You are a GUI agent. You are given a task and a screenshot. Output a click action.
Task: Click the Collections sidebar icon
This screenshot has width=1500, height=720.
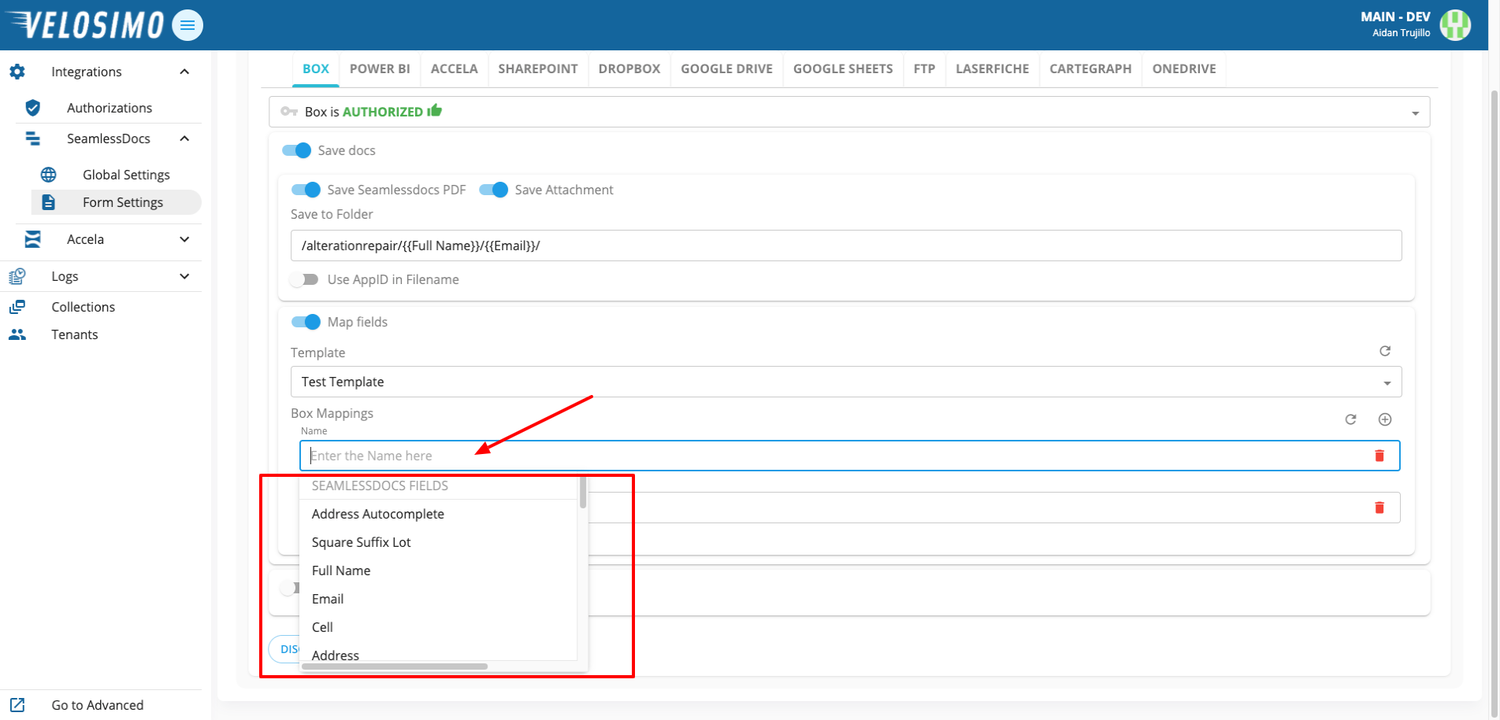coord(17,307)
